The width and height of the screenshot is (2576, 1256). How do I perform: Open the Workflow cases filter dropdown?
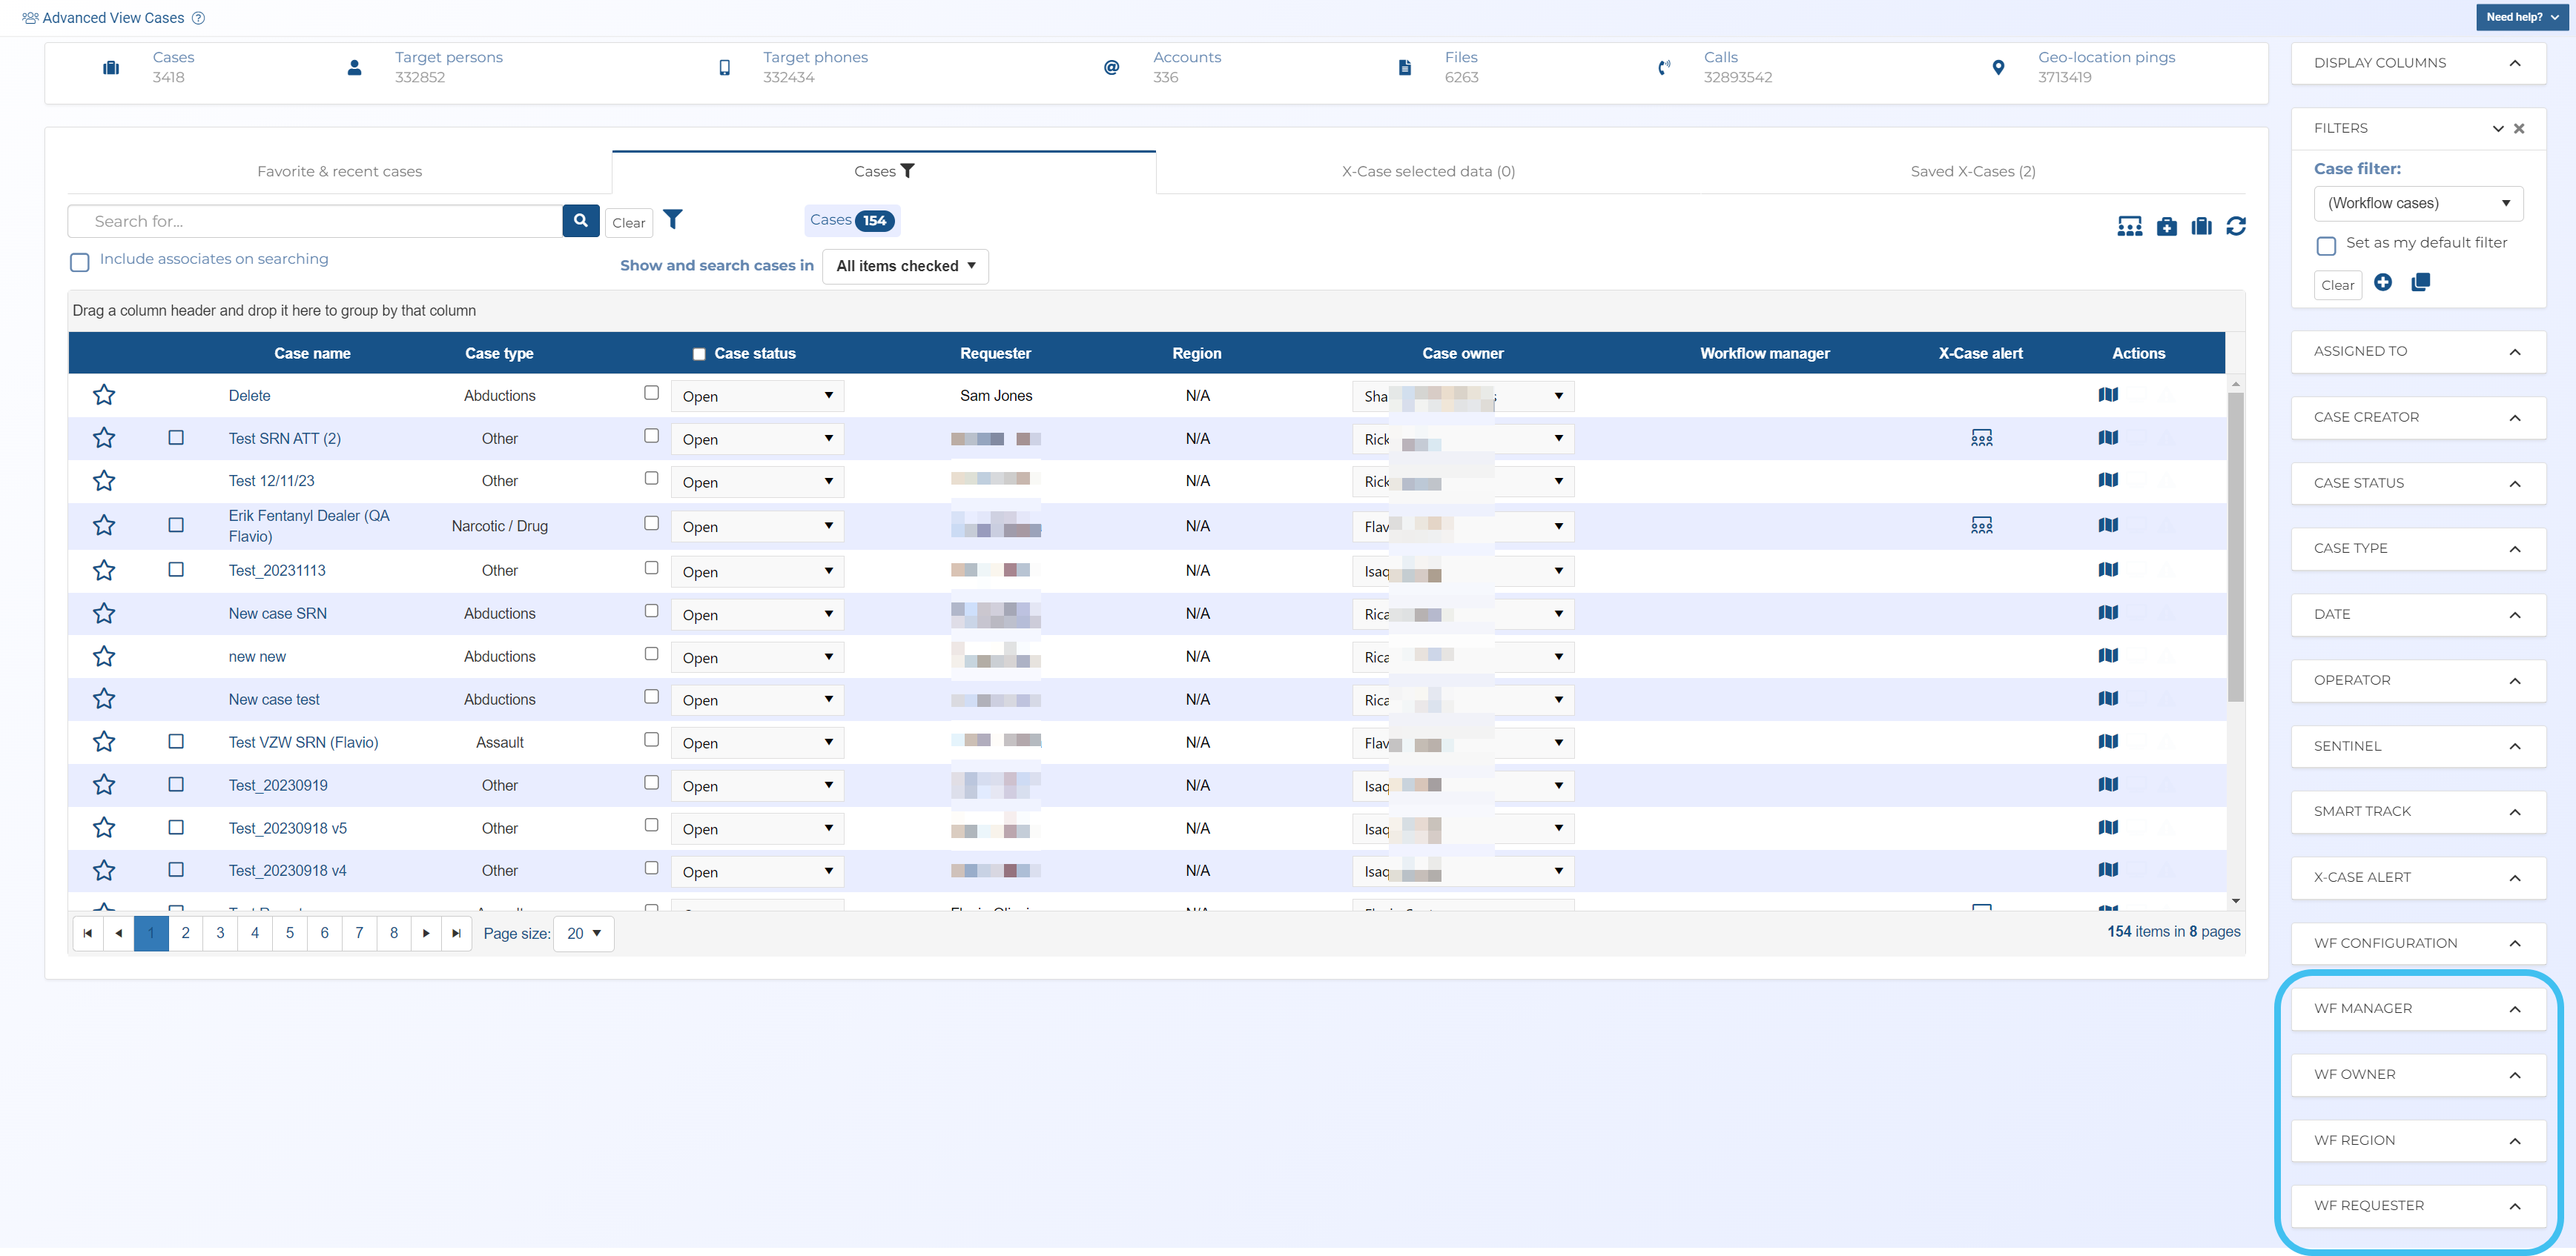[2418, 204]
